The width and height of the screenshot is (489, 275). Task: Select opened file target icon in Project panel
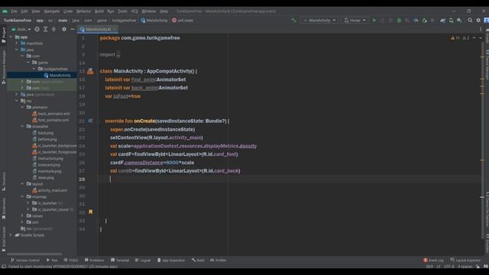tap(37, 29)
